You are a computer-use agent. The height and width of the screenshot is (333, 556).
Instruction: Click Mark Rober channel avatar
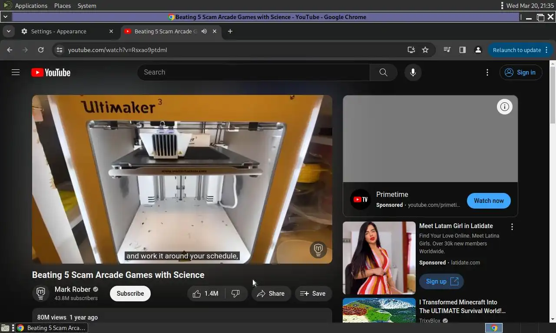click(x=41, y=294)
